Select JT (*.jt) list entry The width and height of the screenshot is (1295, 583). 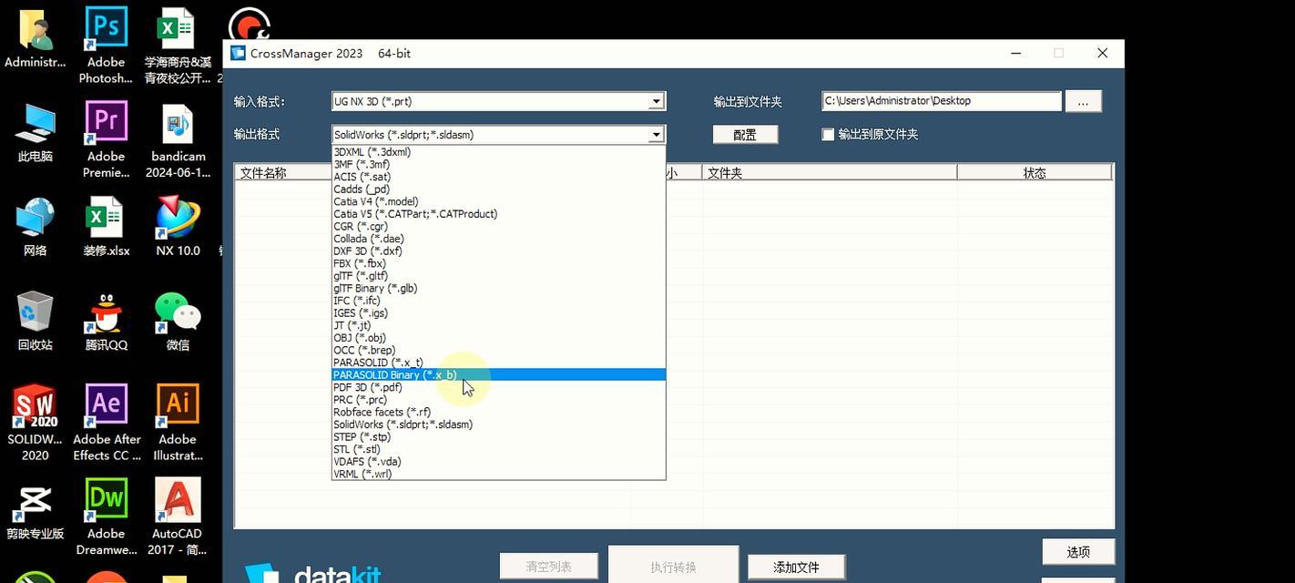[498, 325]
